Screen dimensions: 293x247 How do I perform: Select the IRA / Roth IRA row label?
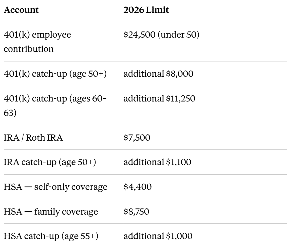tap(33, 138)
